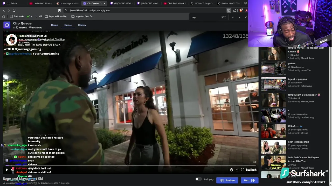
Task: Play the Twitch clip in the player
Action: pos(7,170)
